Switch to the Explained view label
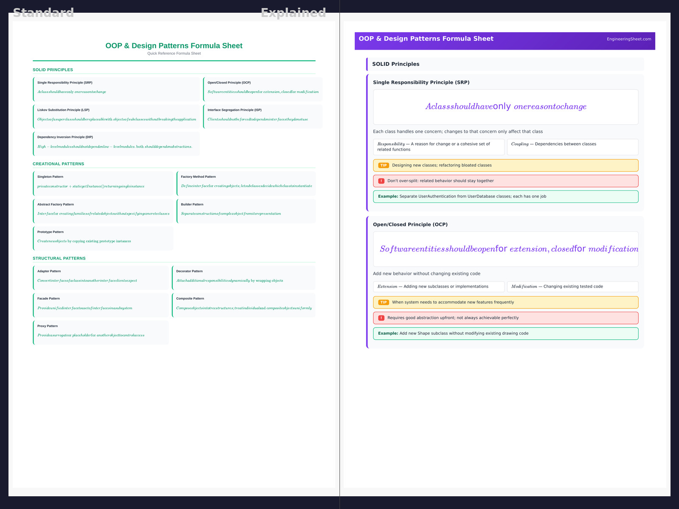The width and height of the screenshot is (679, 509). point(293,13)
